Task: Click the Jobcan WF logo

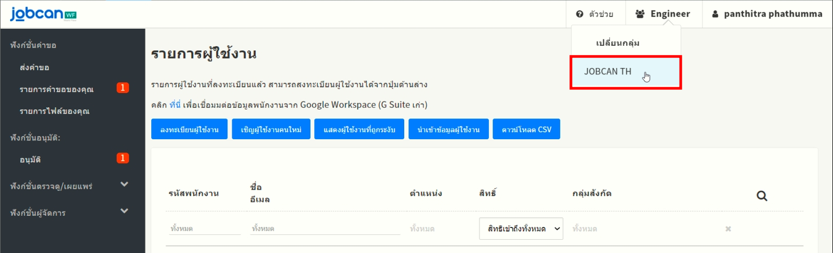Action: (44, 14)
